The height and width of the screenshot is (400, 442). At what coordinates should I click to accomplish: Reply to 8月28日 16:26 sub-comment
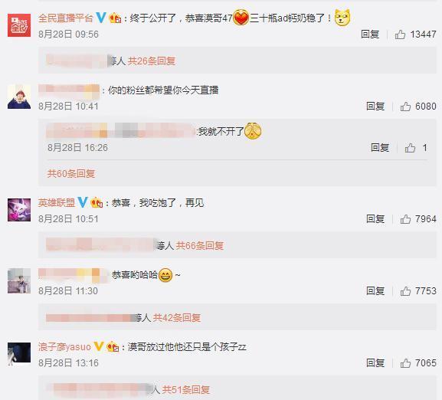[380, 148]
